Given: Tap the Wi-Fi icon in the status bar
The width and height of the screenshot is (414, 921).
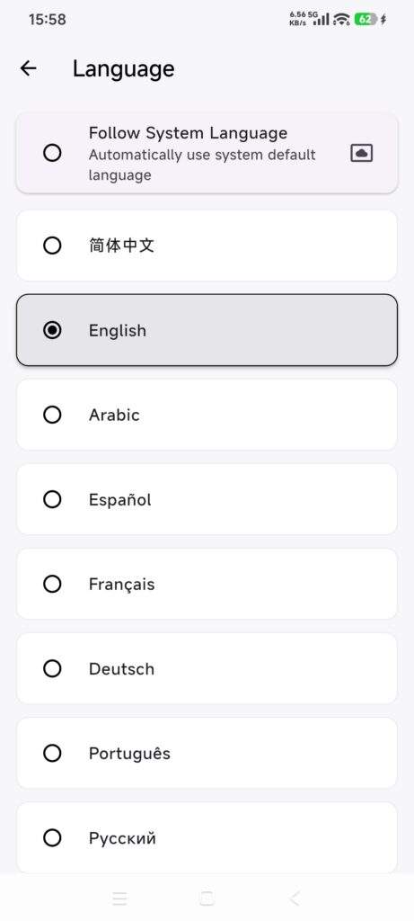Looking at the screenshot, I should tap(341, 20).
